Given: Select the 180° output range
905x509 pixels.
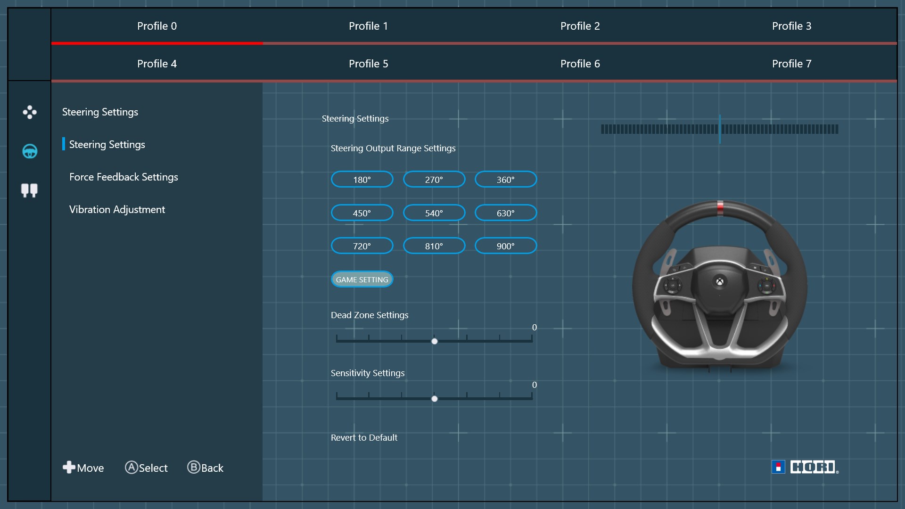Looking at the screenshot, I should pos(362,180).
